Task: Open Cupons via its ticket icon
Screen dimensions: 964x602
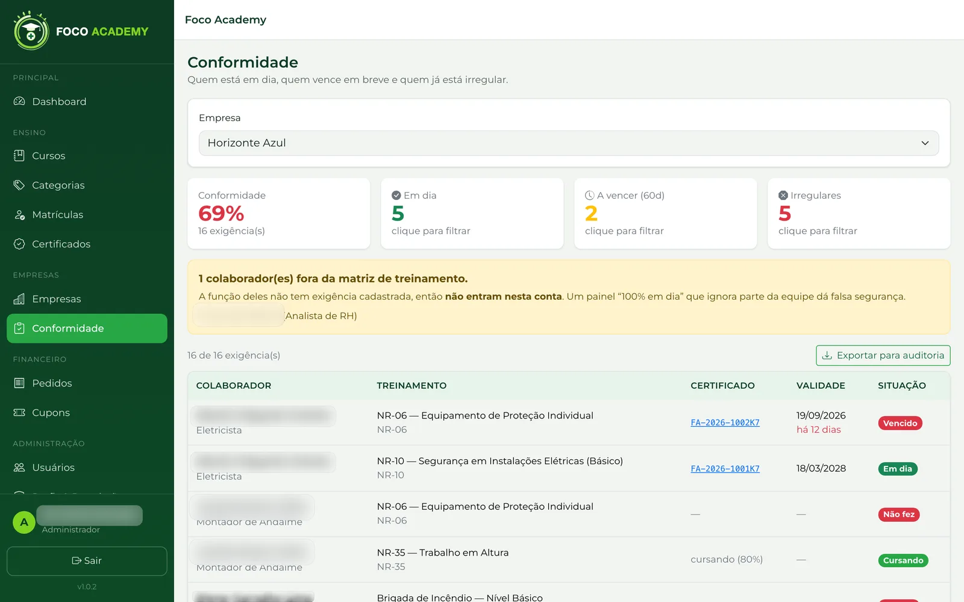Action: coord(19,412)
